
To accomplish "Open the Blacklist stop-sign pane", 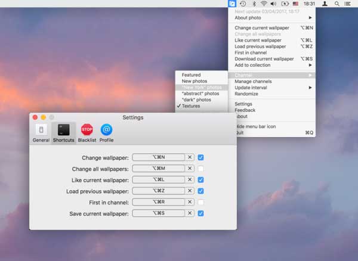I will [87, 132].
